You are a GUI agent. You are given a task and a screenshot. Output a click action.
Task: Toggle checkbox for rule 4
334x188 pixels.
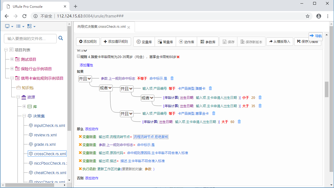click(x=79, y=56)
